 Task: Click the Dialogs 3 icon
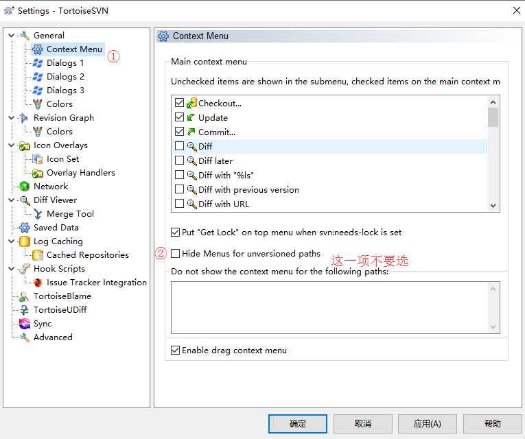pos(38,91)
